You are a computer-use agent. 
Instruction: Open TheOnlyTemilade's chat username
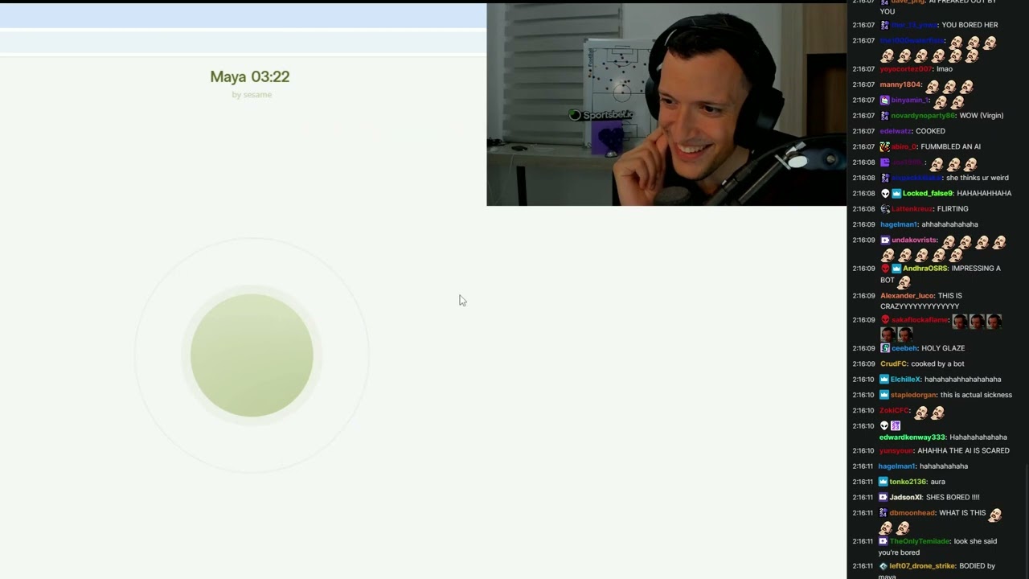coord(920,542)
